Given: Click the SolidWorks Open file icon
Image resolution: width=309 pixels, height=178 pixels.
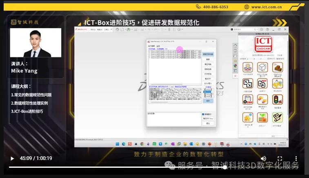Looking at the screenshot, I should pos(129,29).
